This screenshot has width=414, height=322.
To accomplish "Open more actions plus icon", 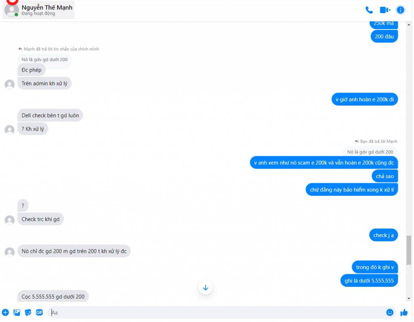I will click(5, 312).
